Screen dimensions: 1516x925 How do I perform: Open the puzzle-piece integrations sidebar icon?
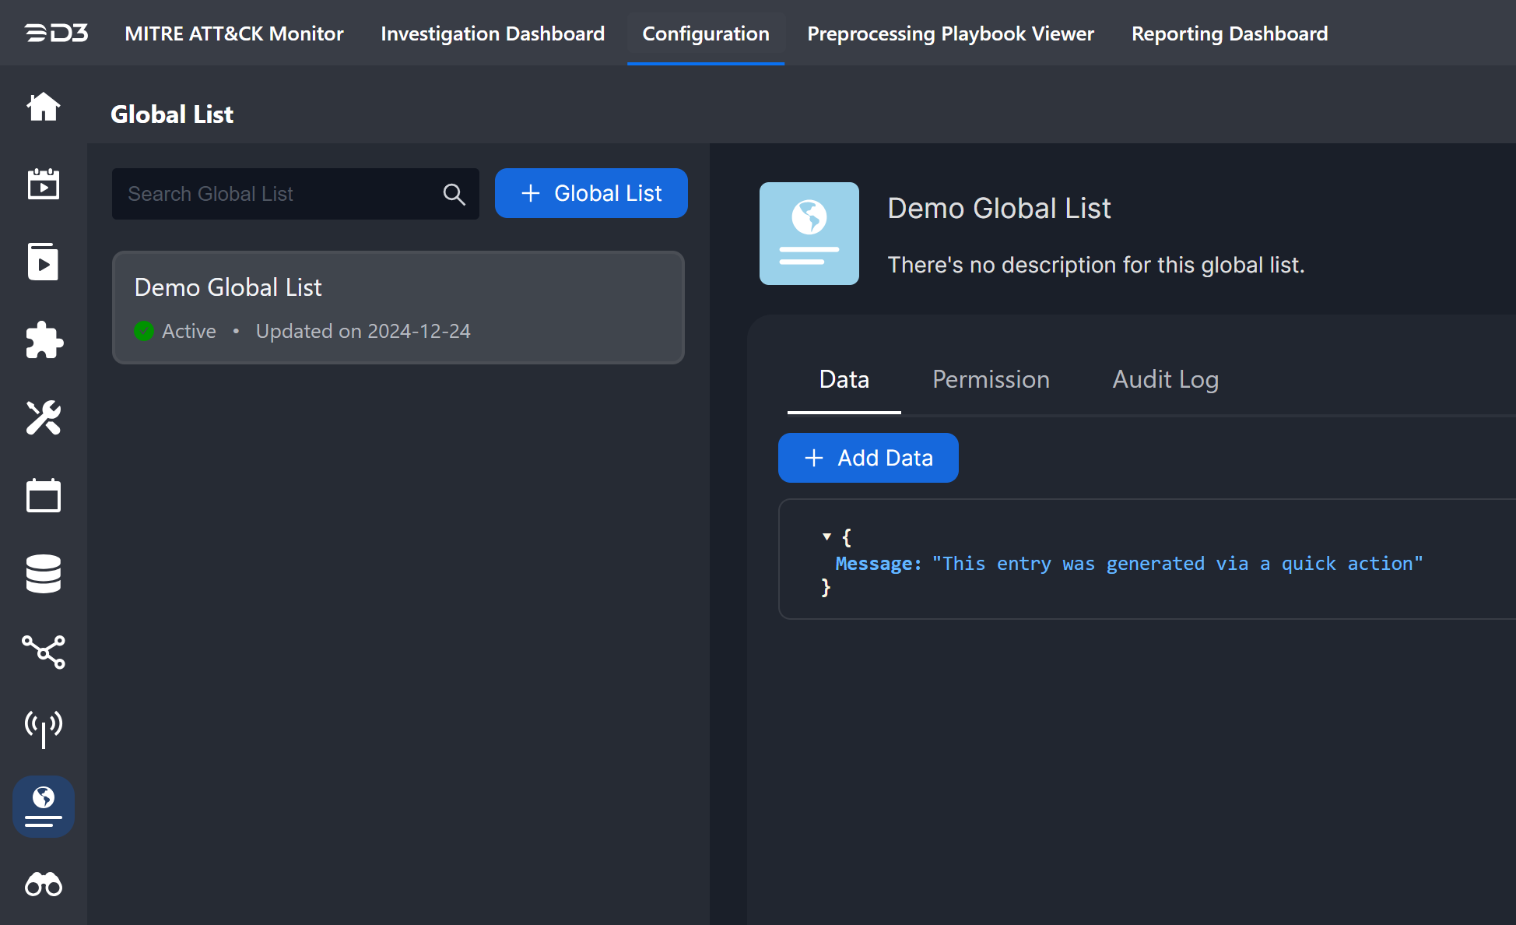coord(44,339)
